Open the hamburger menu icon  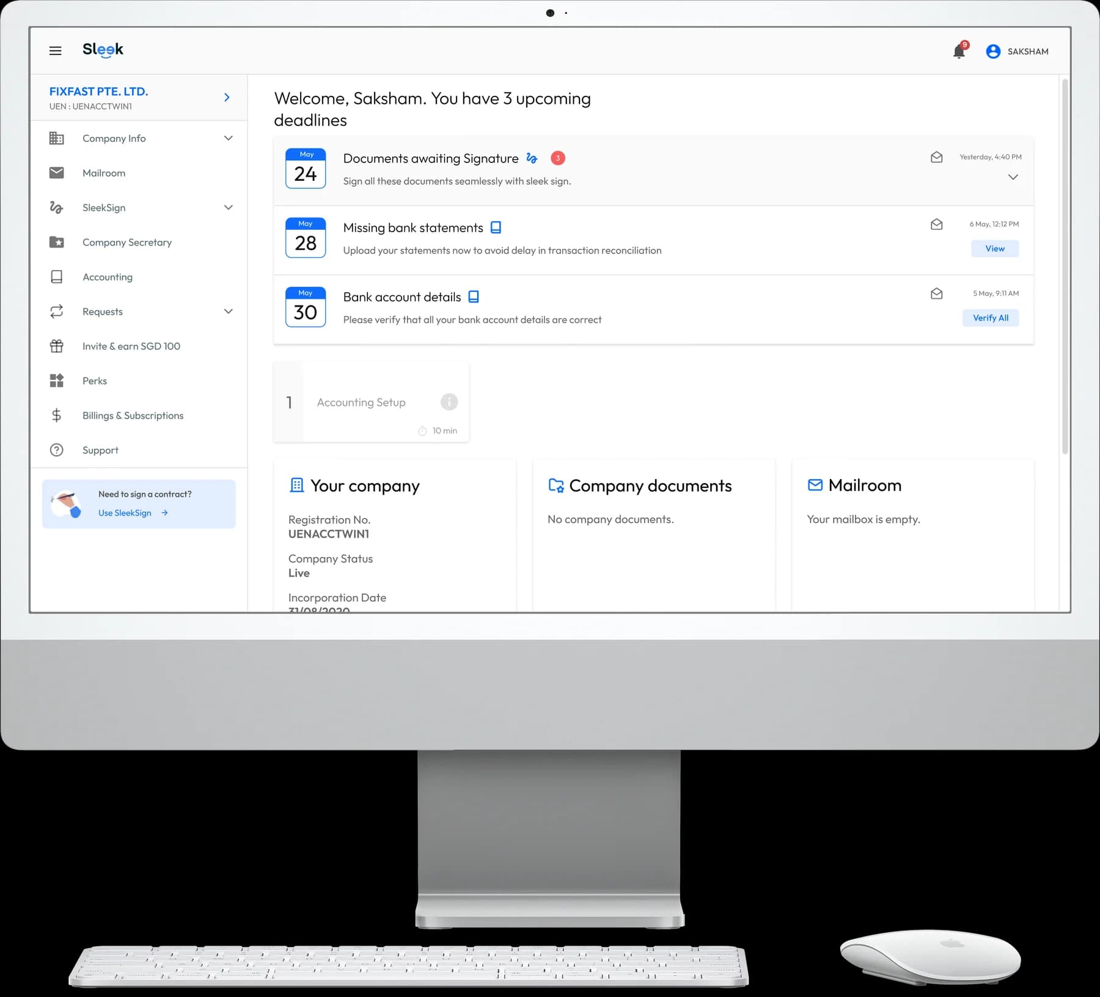(x=55, y=51)
